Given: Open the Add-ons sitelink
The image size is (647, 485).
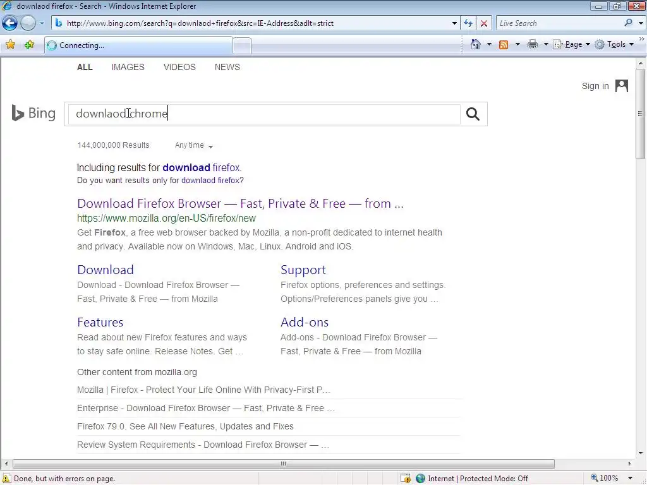Looking at the screenshot, I should (x=305, y=322).
